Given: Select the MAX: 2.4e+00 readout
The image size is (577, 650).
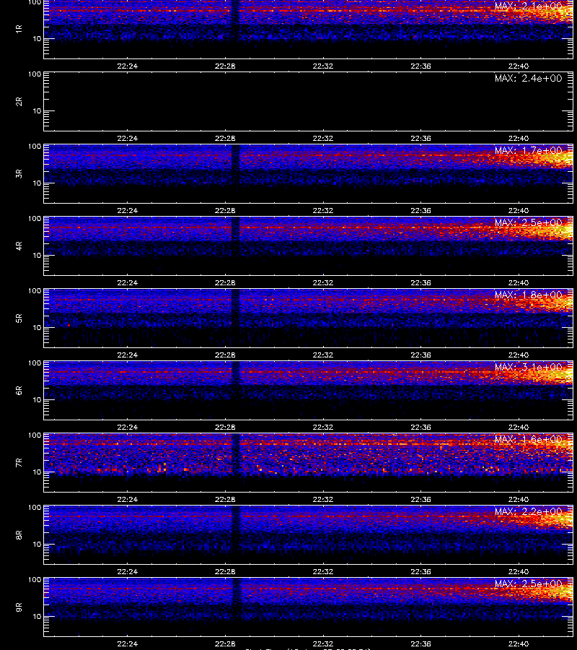Looking at the screenshot, I should point(528,78).
